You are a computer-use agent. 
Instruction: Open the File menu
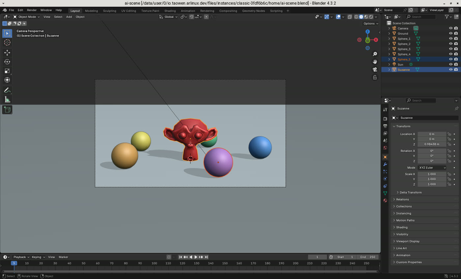point(11,10)
